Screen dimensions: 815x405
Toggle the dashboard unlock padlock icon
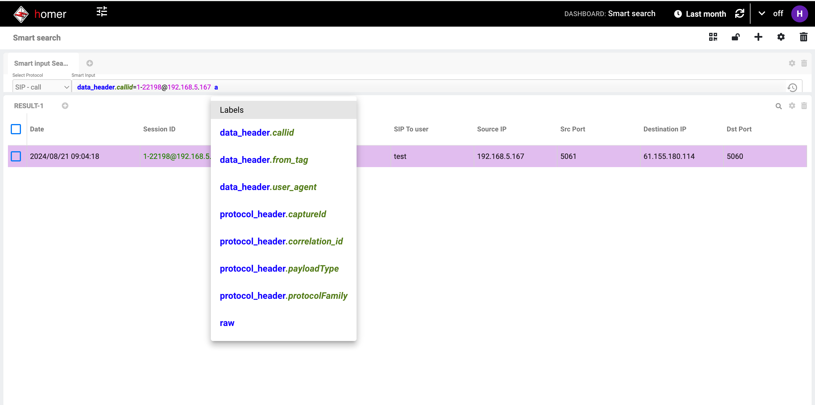(735, 37)
